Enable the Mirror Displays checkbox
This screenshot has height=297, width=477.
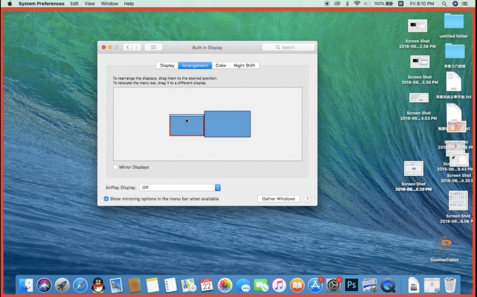coord(116,167)
